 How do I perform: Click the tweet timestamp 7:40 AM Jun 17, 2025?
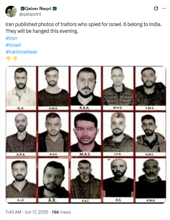coord(27,212)
